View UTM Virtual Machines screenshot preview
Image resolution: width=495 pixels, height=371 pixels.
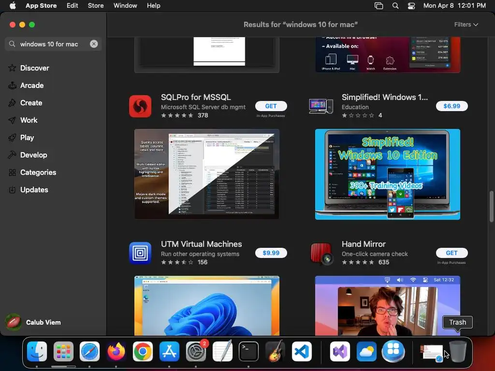pyautogui.click(x=207, y=306)
